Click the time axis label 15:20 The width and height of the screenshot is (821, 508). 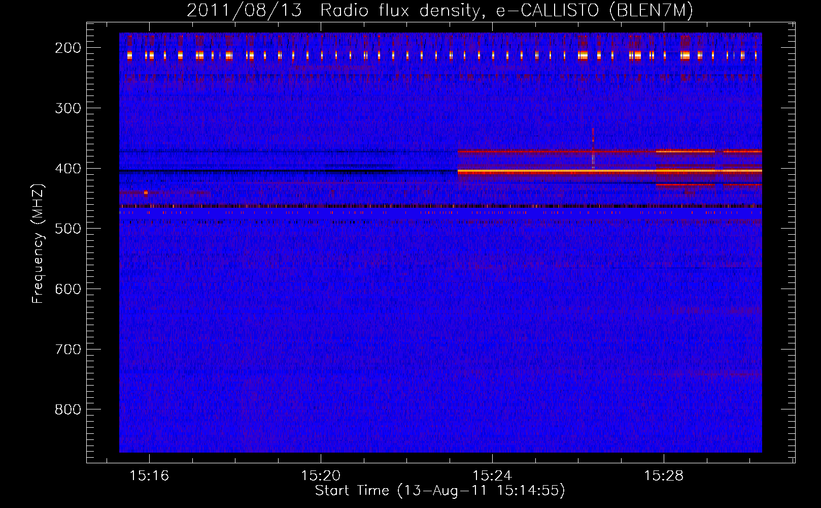[321, 476]
